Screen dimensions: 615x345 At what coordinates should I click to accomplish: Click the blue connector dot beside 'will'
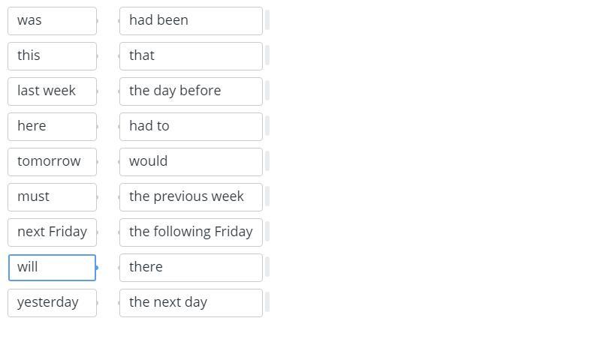(97, 268)
